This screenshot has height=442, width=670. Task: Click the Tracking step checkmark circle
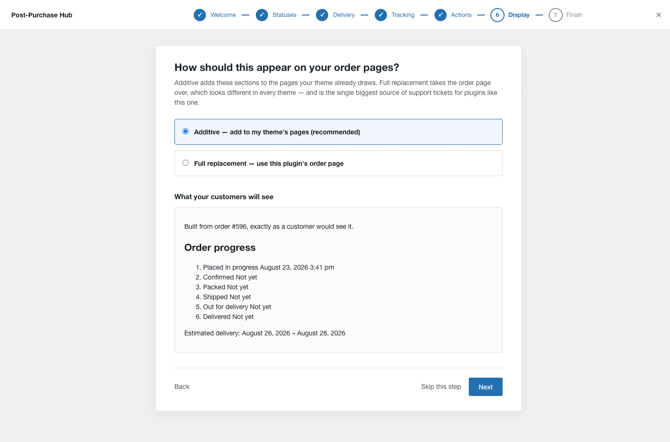coord(381,15)
